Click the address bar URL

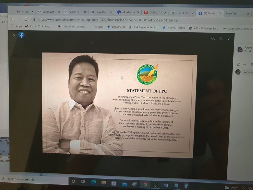(x=108, y=20)
